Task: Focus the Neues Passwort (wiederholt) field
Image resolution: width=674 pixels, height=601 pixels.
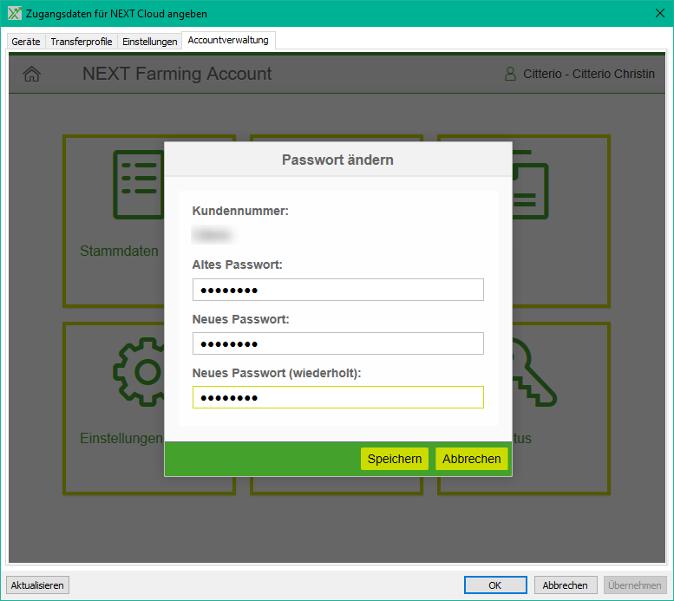Action: (x=337, y=397)
